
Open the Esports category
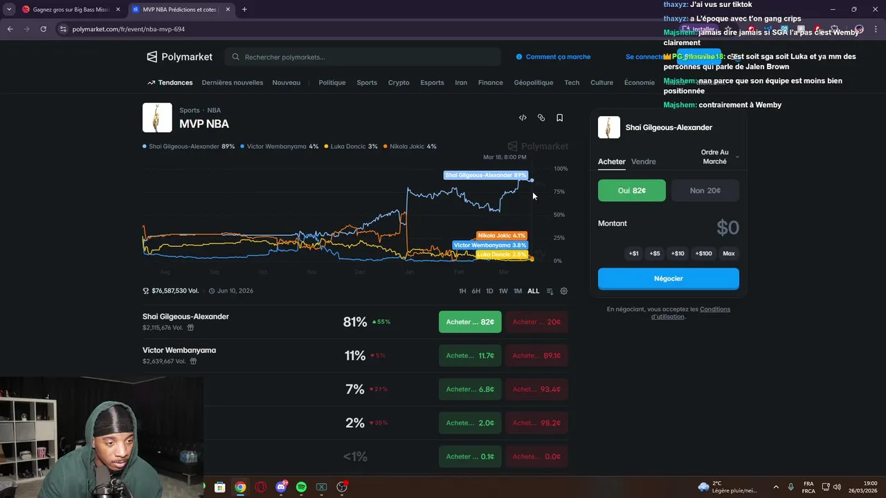pos(432,82)
